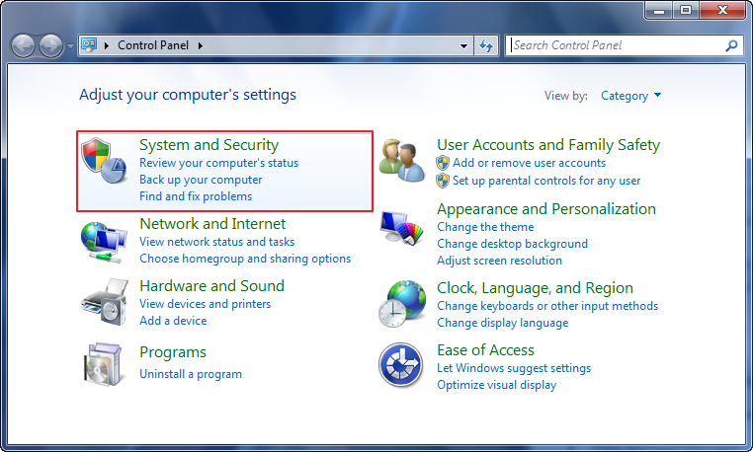The height and width of the screenshot is (452, 753).
Task: Open Uninstall a program link
Action: (191, 374)
